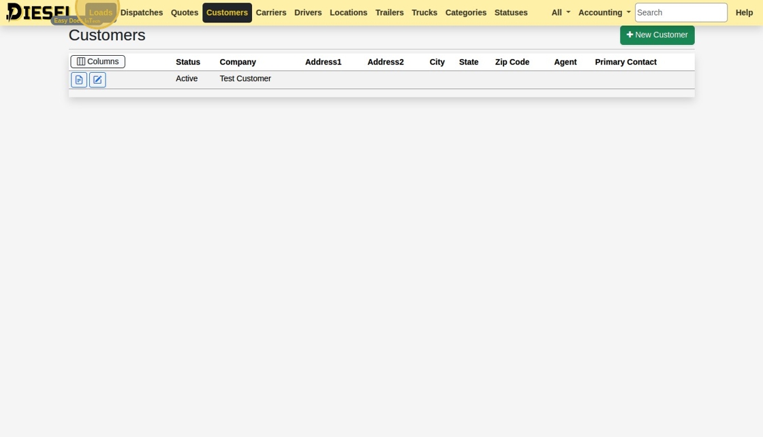Click the City column header
763x437 pixels.
click(x=437, y=62)
